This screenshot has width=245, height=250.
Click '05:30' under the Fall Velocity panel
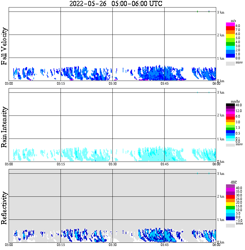113,84
